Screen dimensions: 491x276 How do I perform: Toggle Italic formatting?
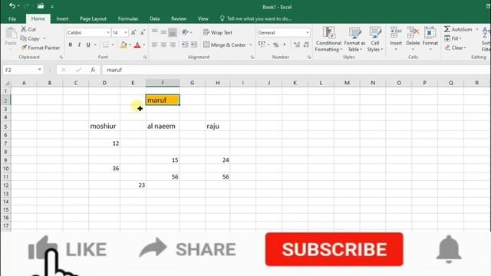pos(79,44)
